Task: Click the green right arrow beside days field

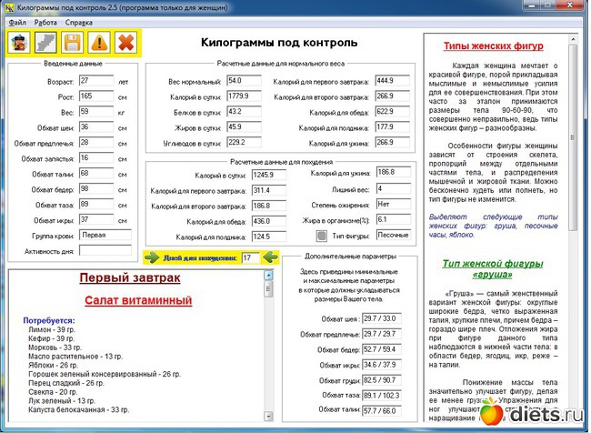Action: [152, 258]
